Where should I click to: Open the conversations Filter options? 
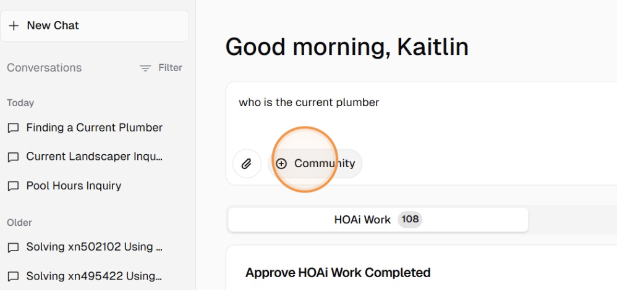(162, 68)
